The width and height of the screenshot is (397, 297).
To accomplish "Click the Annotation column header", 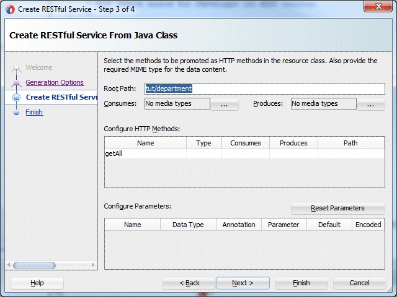I will [239, 225].
